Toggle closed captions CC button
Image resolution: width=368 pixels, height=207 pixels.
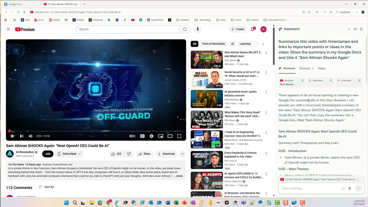[x=142, y=136]
